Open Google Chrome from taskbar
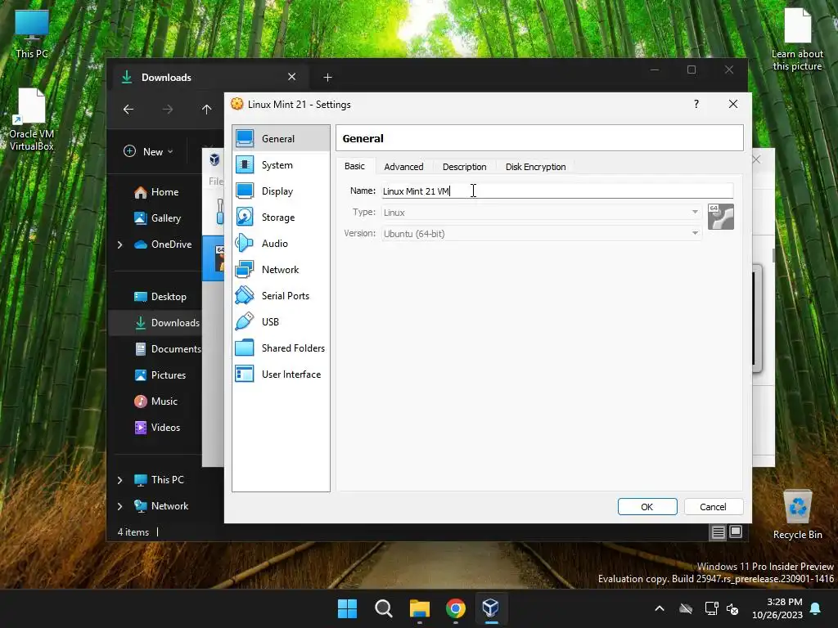 [455, 608]
